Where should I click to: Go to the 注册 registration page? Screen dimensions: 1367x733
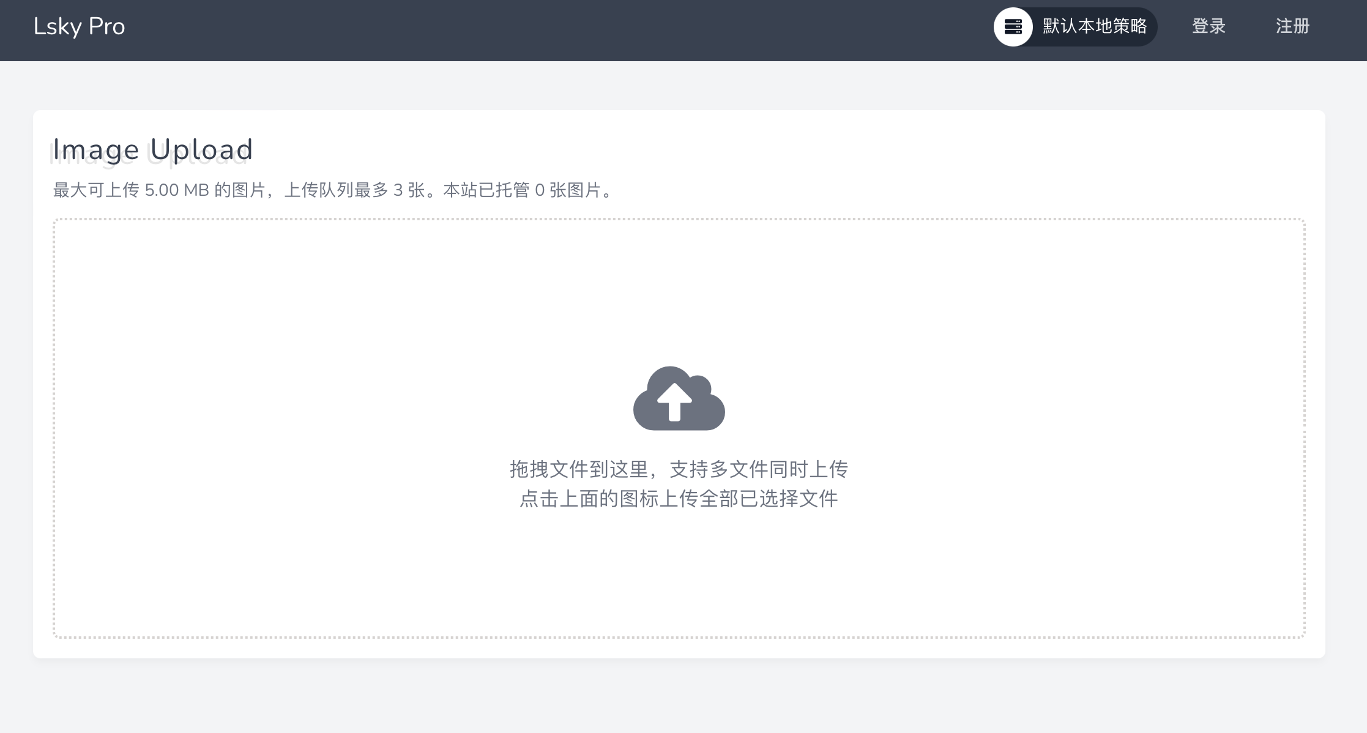(1292, 26)
